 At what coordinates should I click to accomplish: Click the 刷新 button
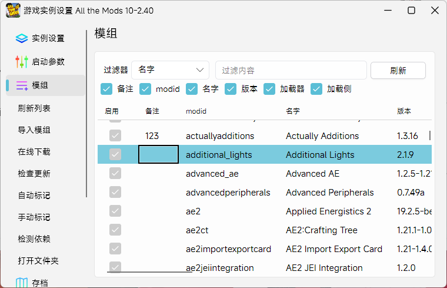coord(398,71)
